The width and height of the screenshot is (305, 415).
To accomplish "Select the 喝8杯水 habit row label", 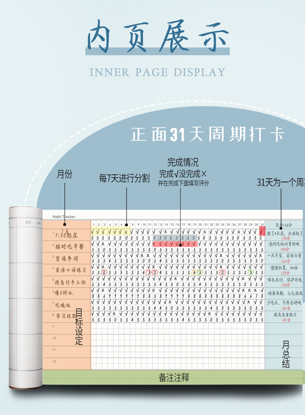I will pos(64,293).
